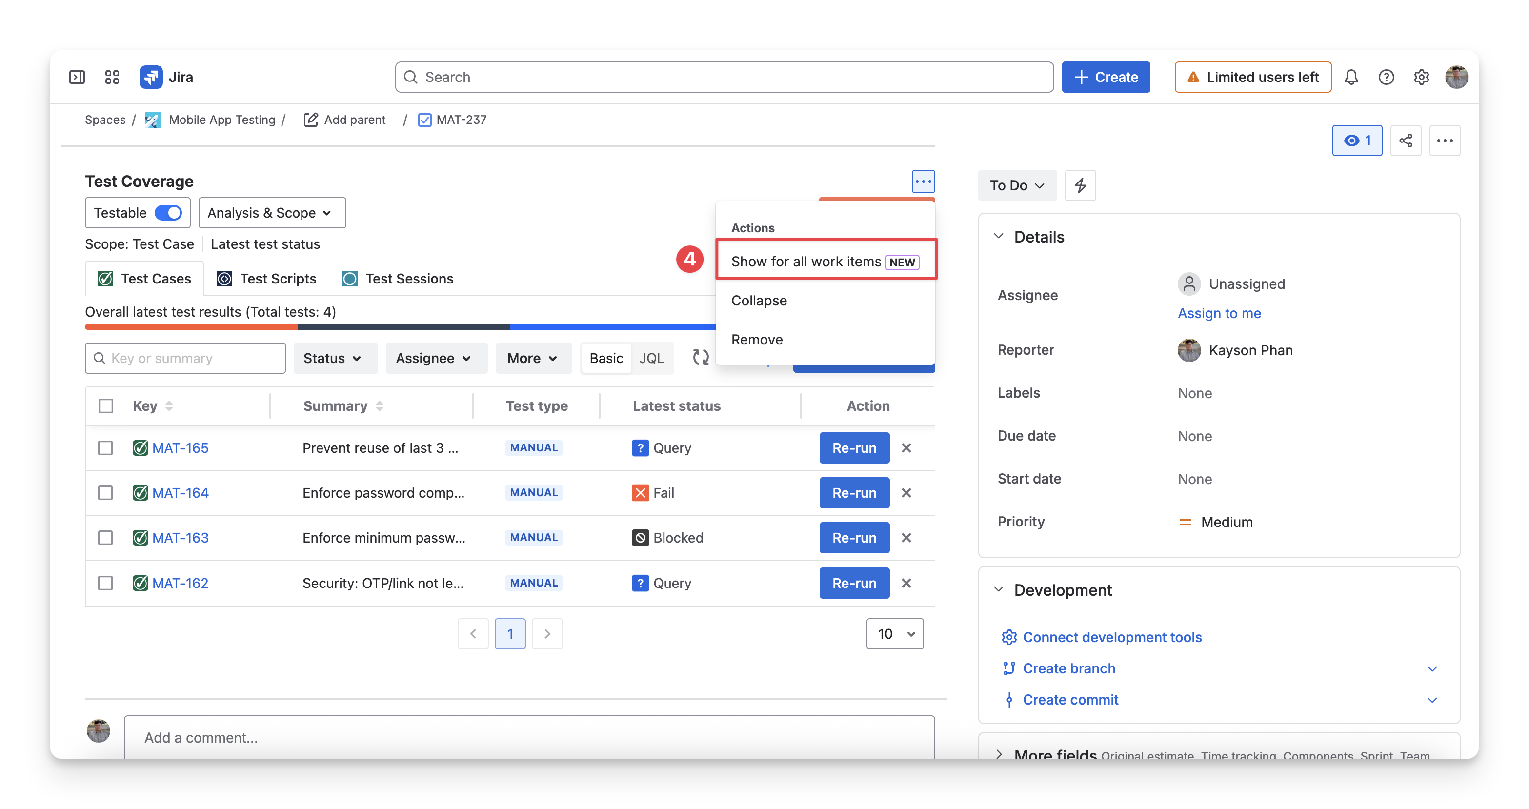This screenshot has height=809, width=1529.
Task: Refresh the test coverage list
Action: click(x=701, y=357)
